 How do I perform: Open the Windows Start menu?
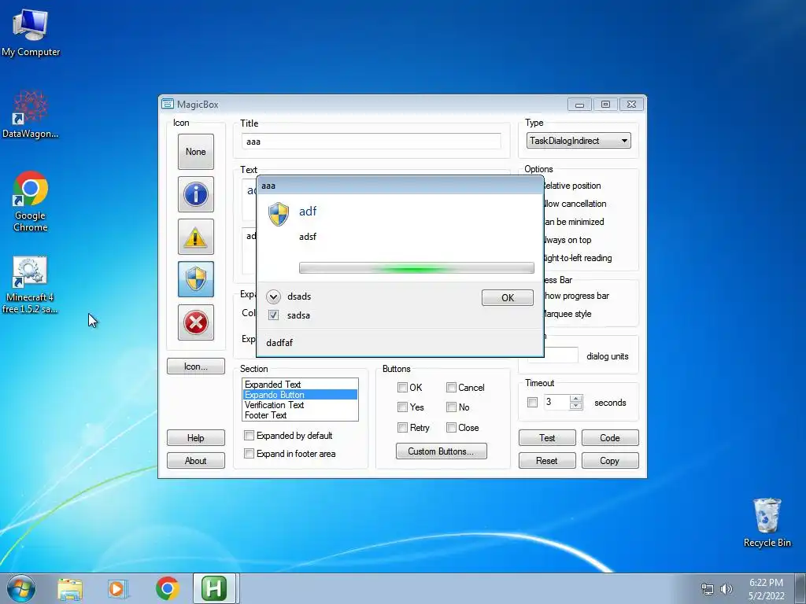point(21,588)
